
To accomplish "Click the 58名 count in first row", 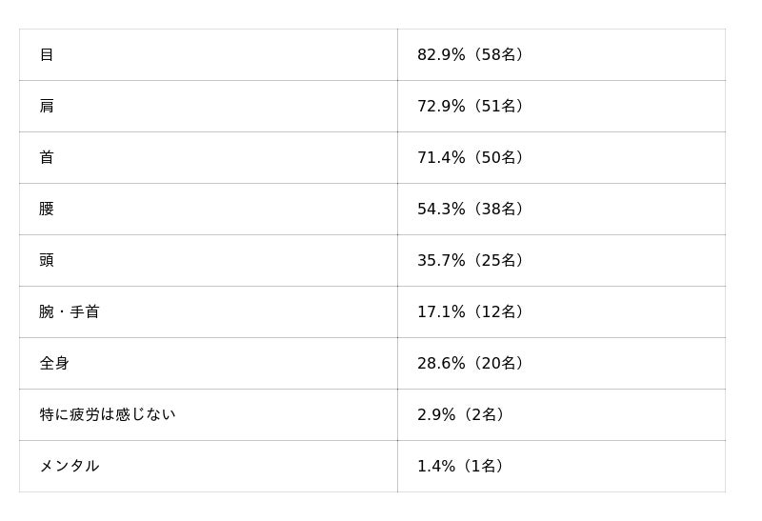I will [x=501, y=55].
